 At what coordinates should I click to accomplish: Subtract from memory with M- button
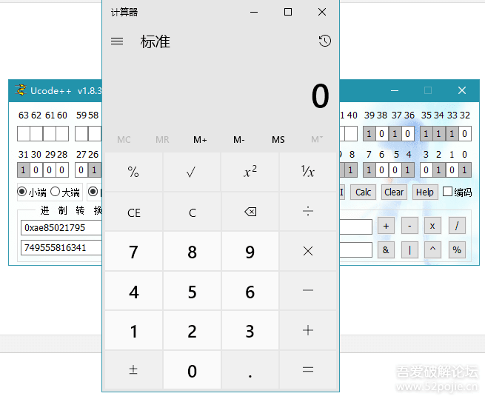point(238,139)
